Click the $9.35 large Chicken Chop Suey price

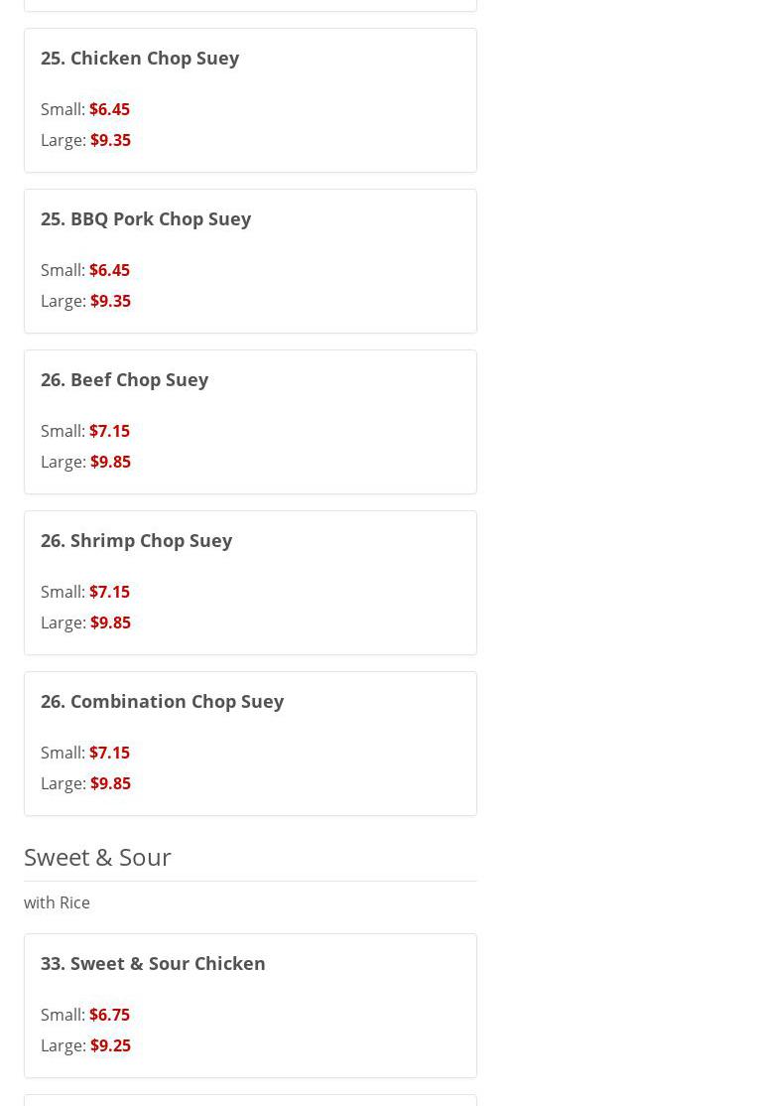[x=110, y=140]
